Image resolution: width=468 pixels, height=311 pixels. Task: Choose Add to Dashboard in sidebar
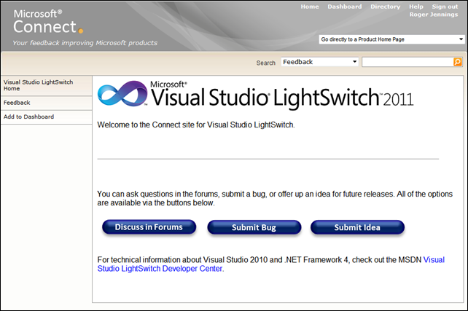point(47,117)
